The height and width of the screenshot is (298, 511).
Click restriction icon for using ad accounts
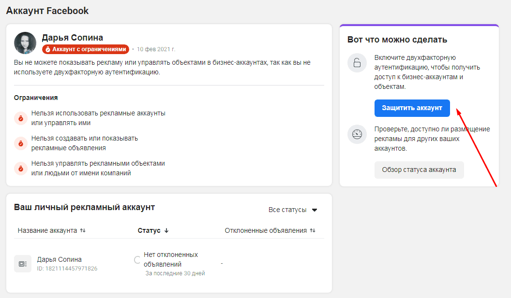[20, 118]
